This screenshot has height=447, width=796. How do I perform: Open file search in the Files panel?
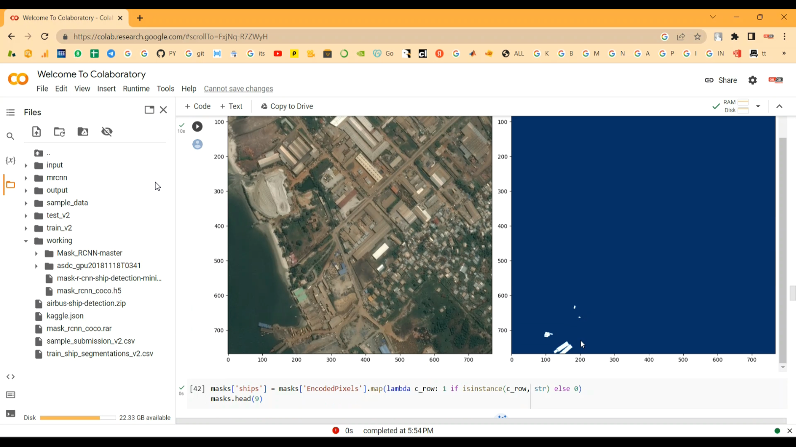coord(10,136)
